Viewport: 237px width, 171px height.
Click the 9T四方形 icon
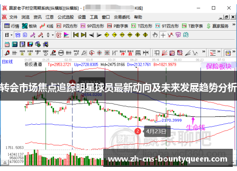pyautogui.click(x=158, y=26)
